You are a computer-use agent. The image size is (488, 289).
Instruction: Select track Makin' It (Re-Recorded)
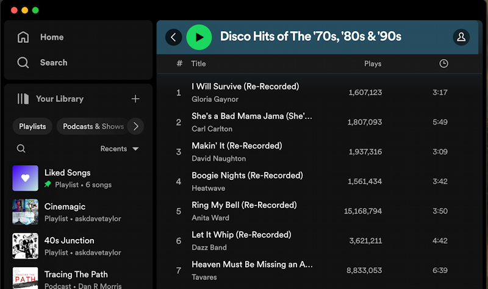(237, 146)
